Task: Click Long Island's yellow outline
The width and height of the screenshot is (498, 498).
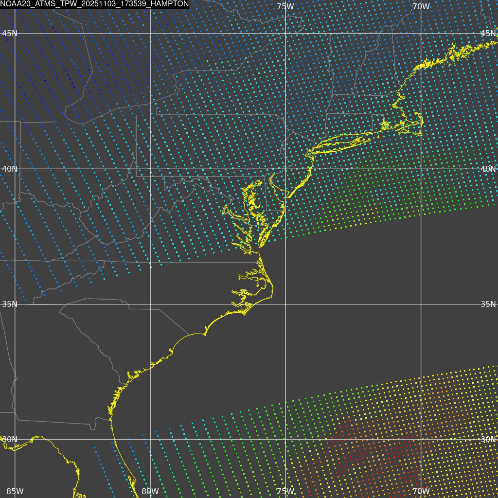Action: 340,142
